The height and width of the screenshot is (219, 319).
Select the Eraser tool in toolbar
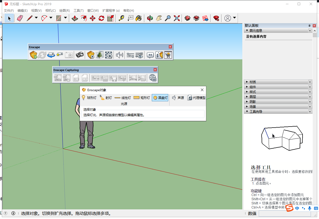20,18
